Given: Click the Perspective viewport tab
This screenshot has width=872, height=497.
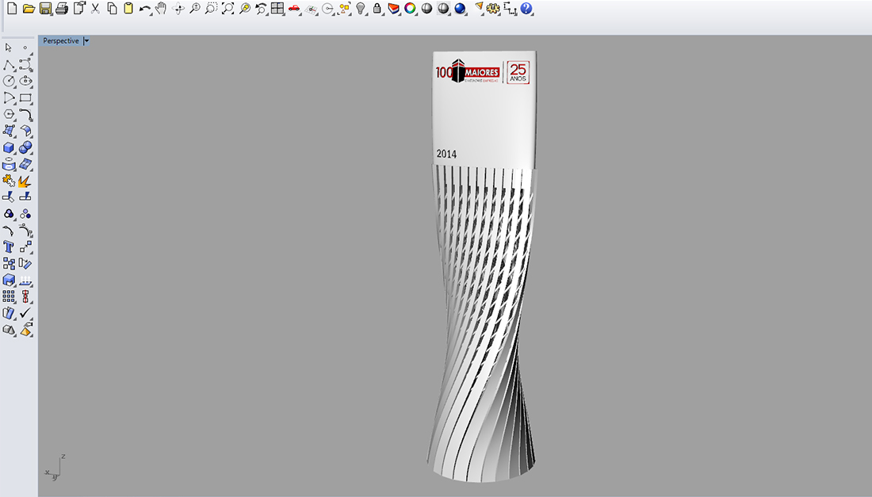Looking at the screenshot, I should pos(61,40).
